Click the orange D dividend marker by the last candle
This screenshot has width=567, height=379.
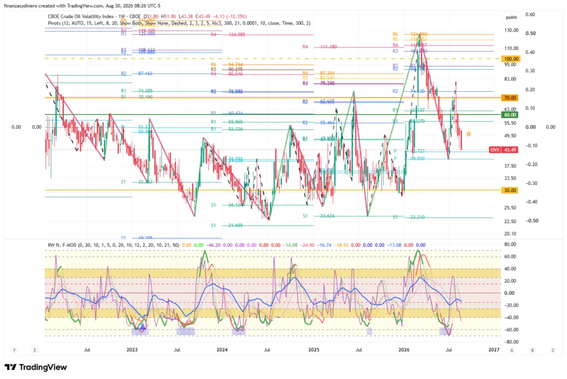point(468,134)
